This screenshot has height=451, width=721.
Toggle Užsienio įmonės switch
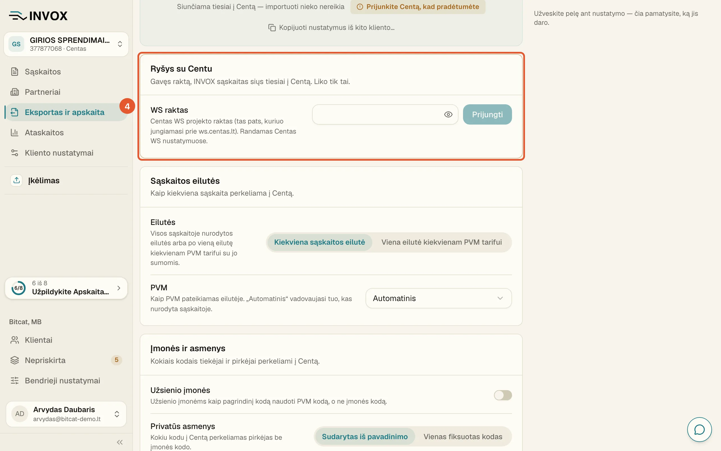503,395
